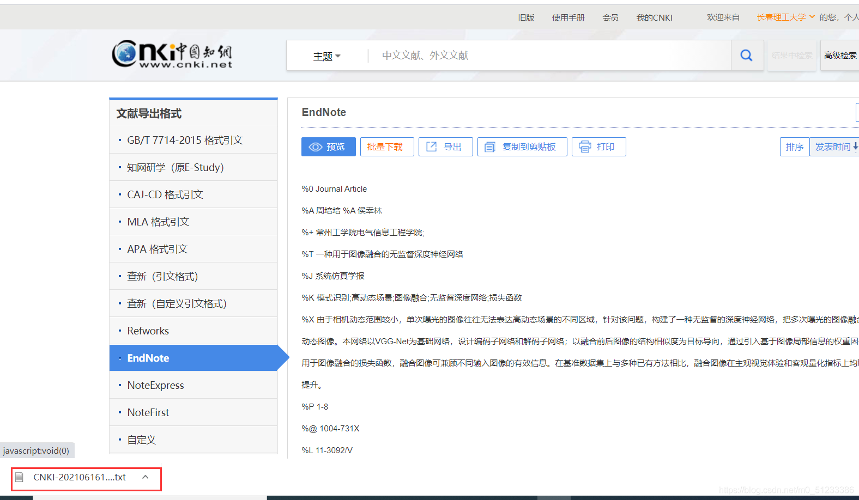Open downloaded CNKI-202106161....txt file
The image size is (859, 500).
79,477
